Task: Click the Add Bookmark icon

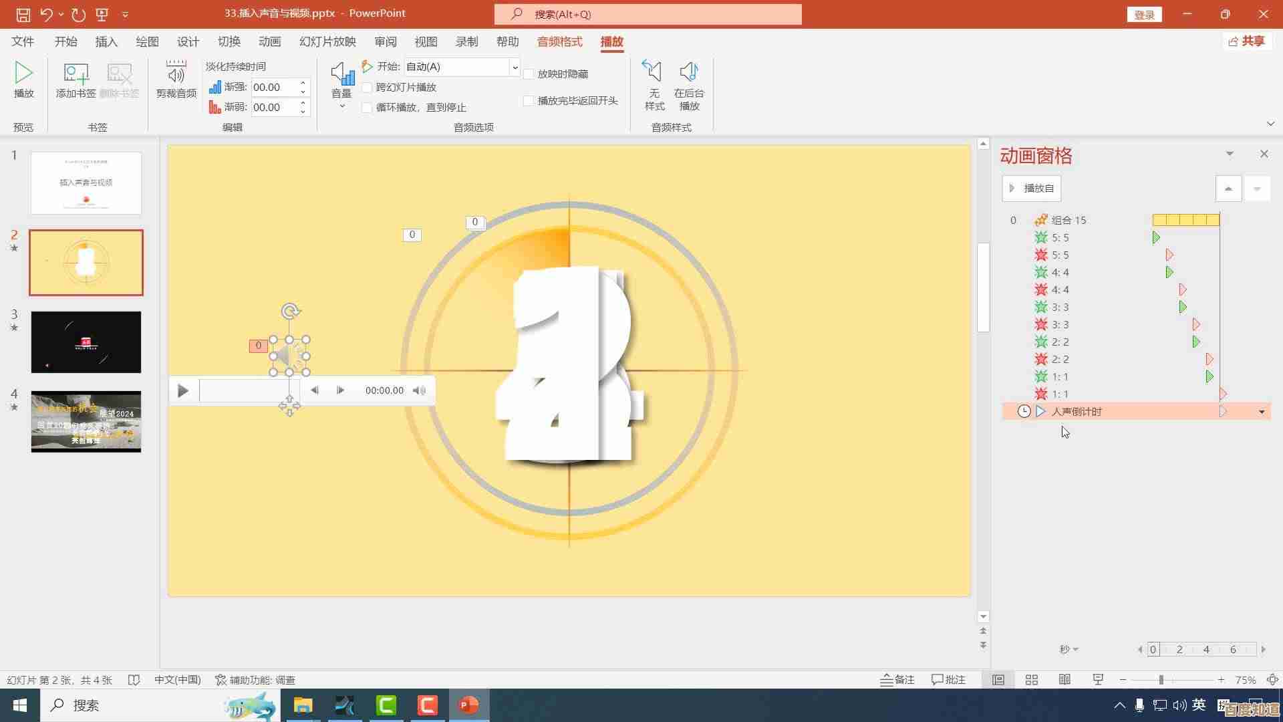Action: click(x=76, y=80)
